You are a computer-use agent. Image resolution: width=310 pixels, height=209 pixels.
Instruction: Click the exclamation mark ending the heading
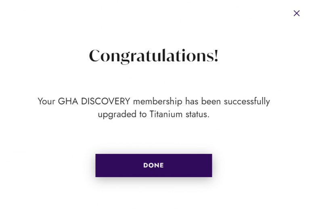pos(216,56)
